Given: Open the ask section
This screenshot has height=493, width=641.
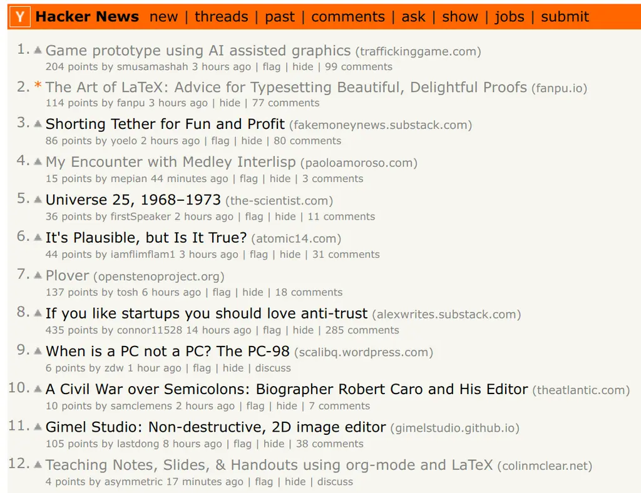Looking at the screenshot, I should coord(413,17).
